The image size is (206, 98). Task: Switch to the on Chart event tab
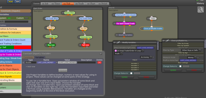coord(91,4)
